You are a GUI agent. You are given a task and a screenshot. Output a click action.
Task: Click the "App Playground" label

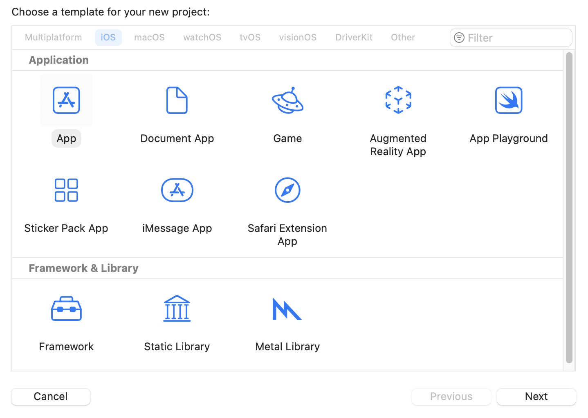[509, 138]
